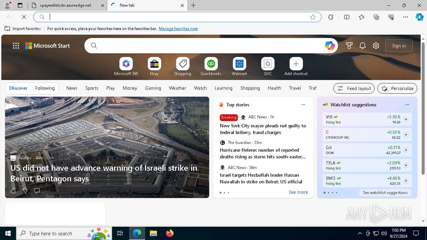Open the Windows Start menu
This screenshot has width=427, height=240.
(8, 233)
